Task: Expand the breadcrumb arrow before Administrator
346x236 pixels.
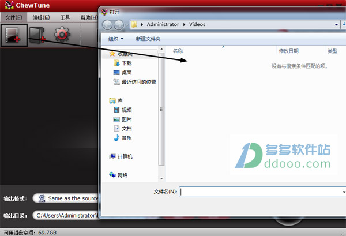Action: tap(142, 24)
